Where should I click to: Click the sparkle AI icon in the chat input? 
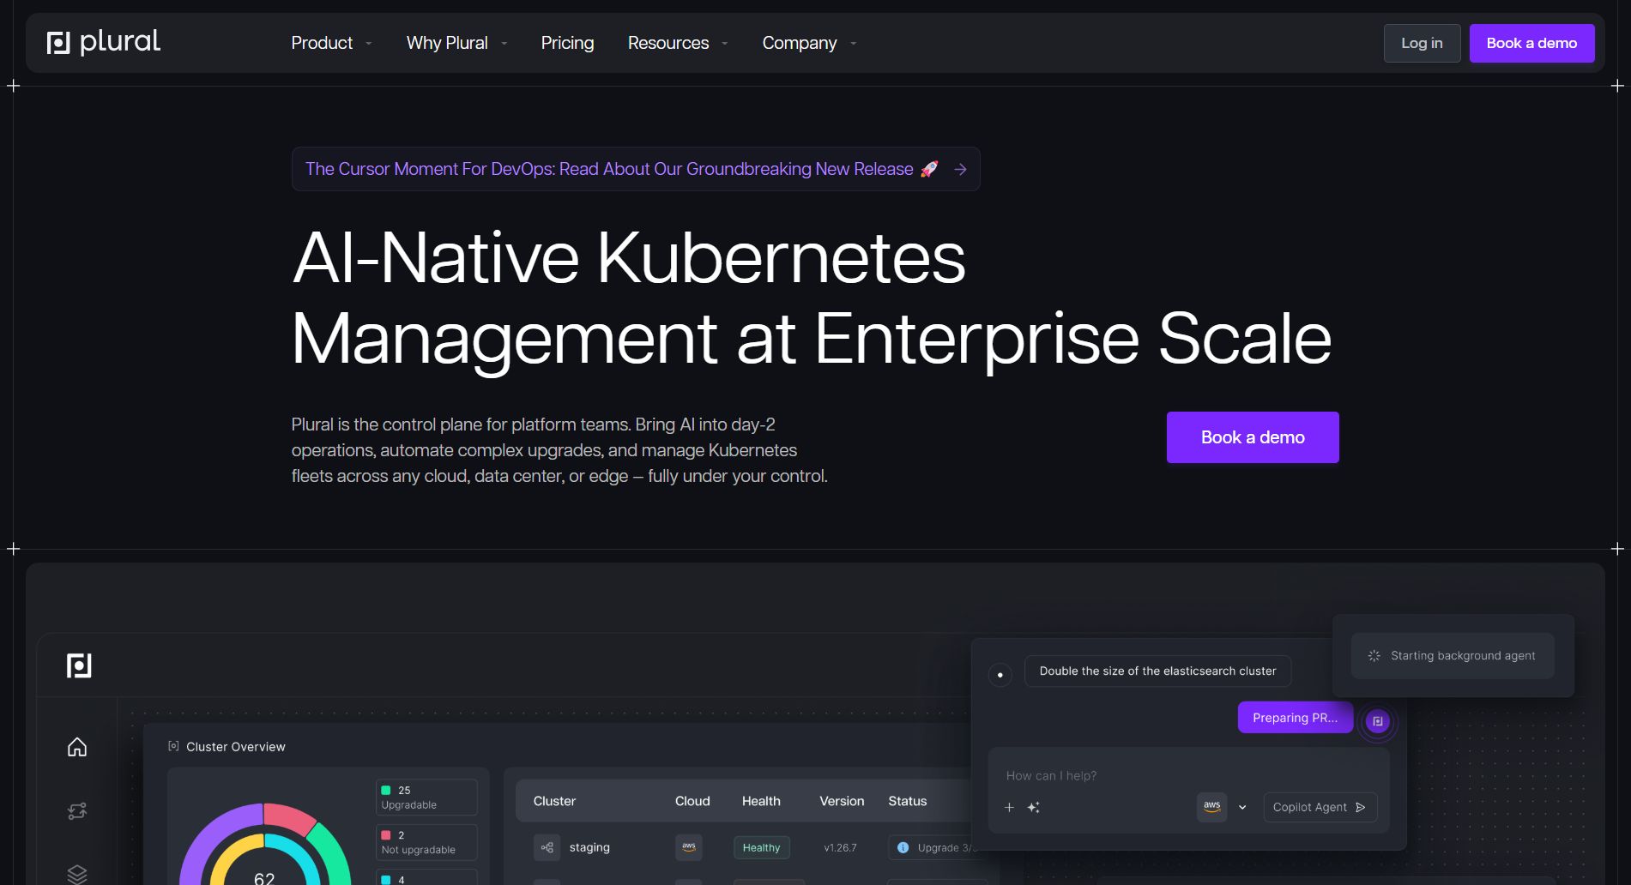click(1034, 807)
